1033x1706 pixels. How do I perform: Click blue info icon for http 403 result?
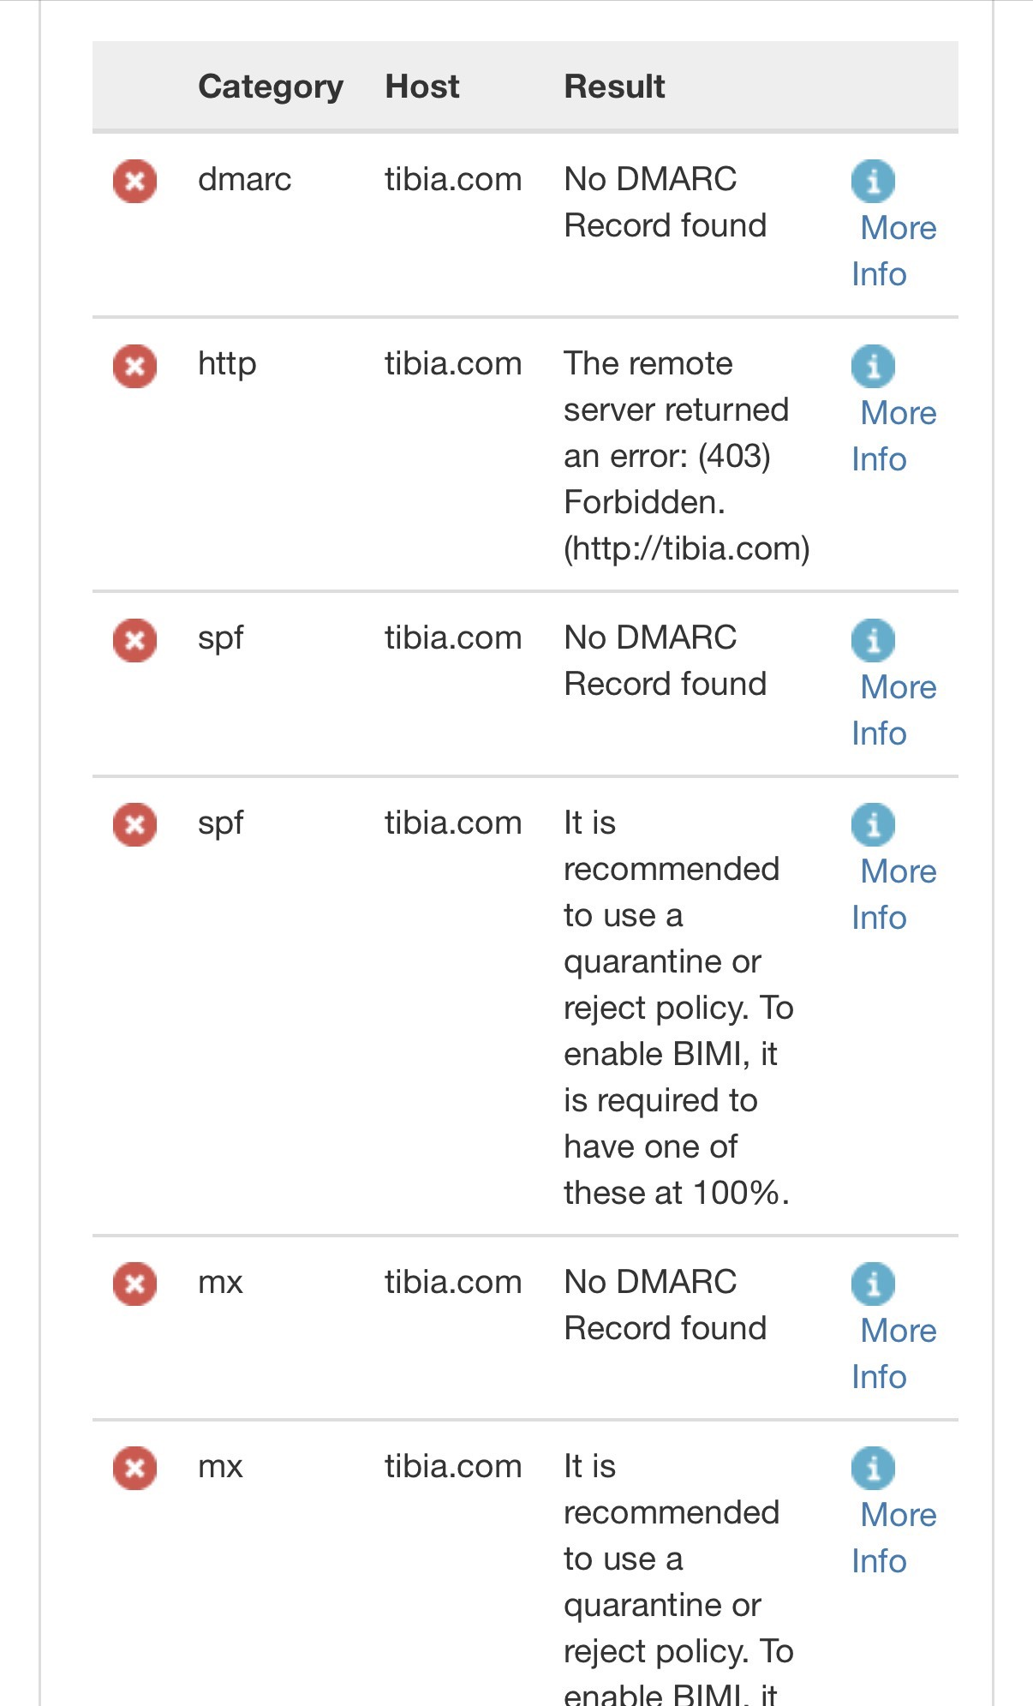click(x=873, y=366)
